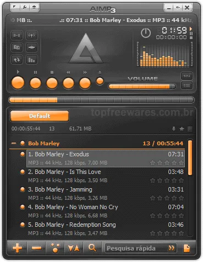
Task: Click the 01:59 elapsed time display
Action: [x=174, y=30]
